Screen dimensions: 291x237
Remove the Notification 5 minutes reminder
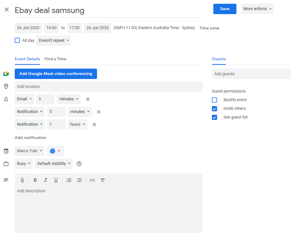coord(99,112)
